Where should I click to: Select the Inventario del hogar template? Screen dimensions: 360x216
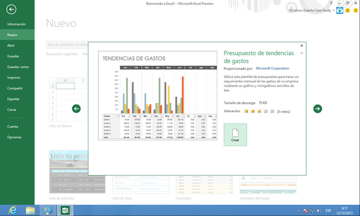268,185
